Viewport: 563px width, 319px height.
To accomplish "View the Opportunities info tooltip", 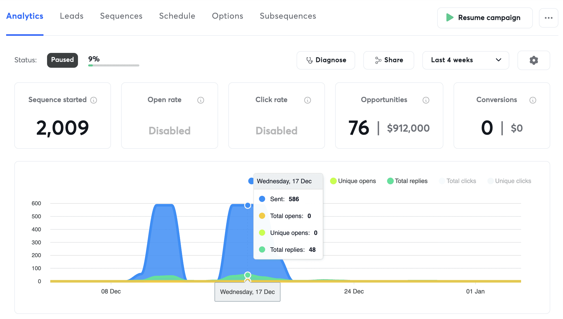I will (x=426, y=100).
